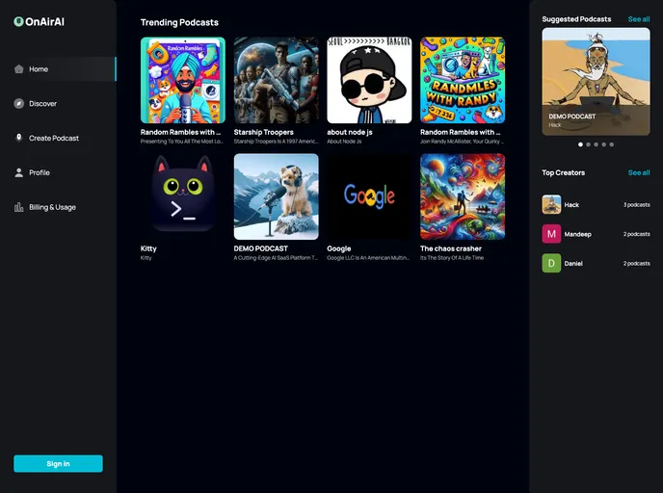Click See all for Suggested Podcasts
This screenshot has width=663, height=493.
[x=639, y=19]
